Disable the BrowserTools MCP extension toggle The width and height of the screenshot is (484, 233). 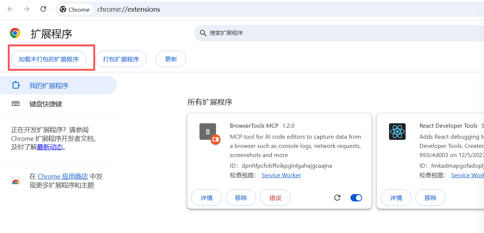click(x=356, y=198)
